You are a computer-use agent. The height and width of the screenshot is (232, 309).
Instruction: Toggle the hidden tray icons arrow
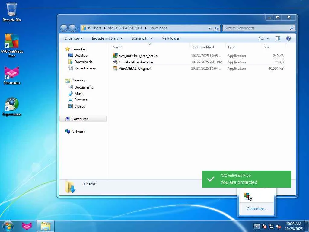pyautogui.click(x=256, y=226)
